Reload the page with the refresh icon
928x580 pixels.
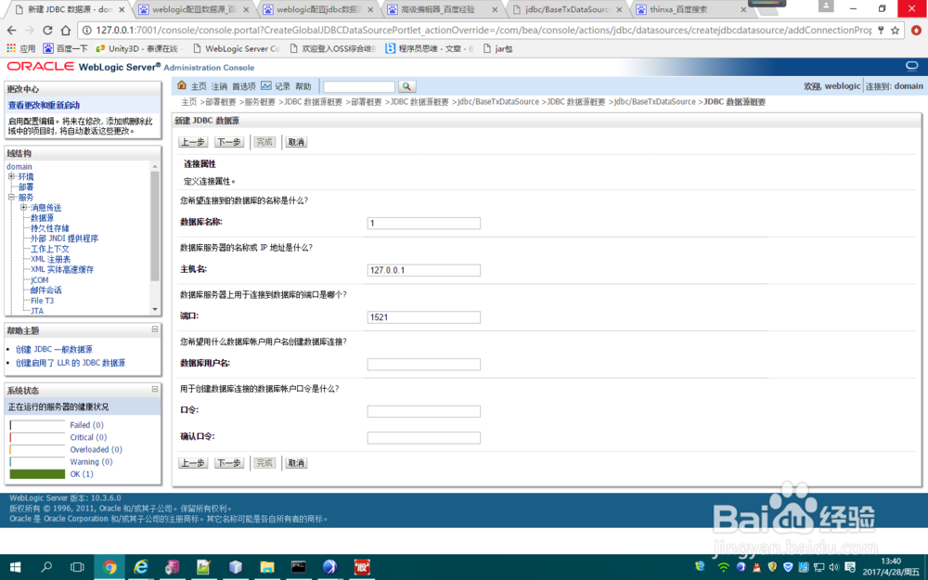47,31
